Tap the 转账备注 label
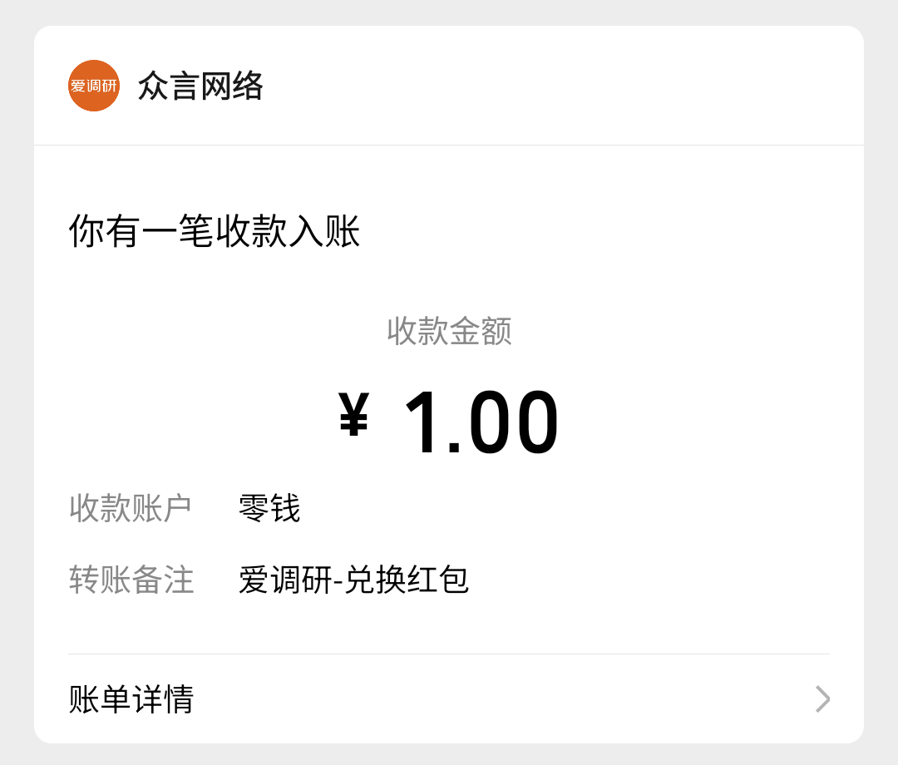 point(131,580)
